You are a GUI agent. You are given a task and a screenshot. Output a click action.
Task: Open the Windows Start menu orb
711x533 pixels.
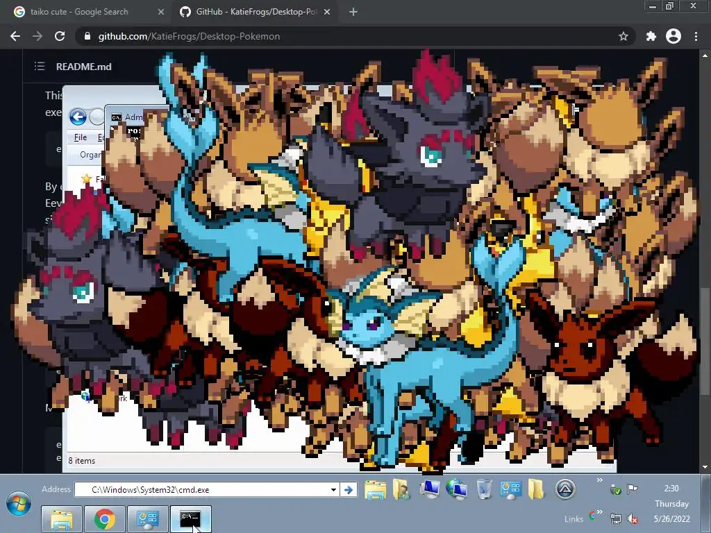point(19,504)
